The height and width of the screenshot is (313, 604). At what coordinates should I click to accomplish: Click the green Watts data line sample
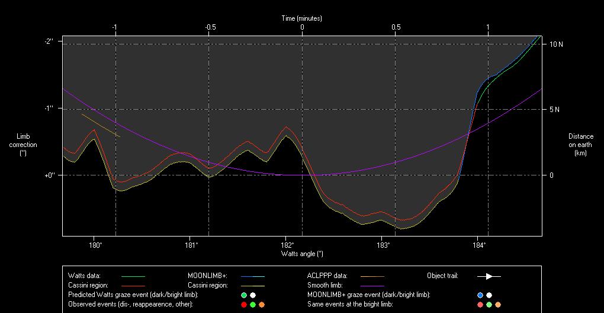coord(133,276)
